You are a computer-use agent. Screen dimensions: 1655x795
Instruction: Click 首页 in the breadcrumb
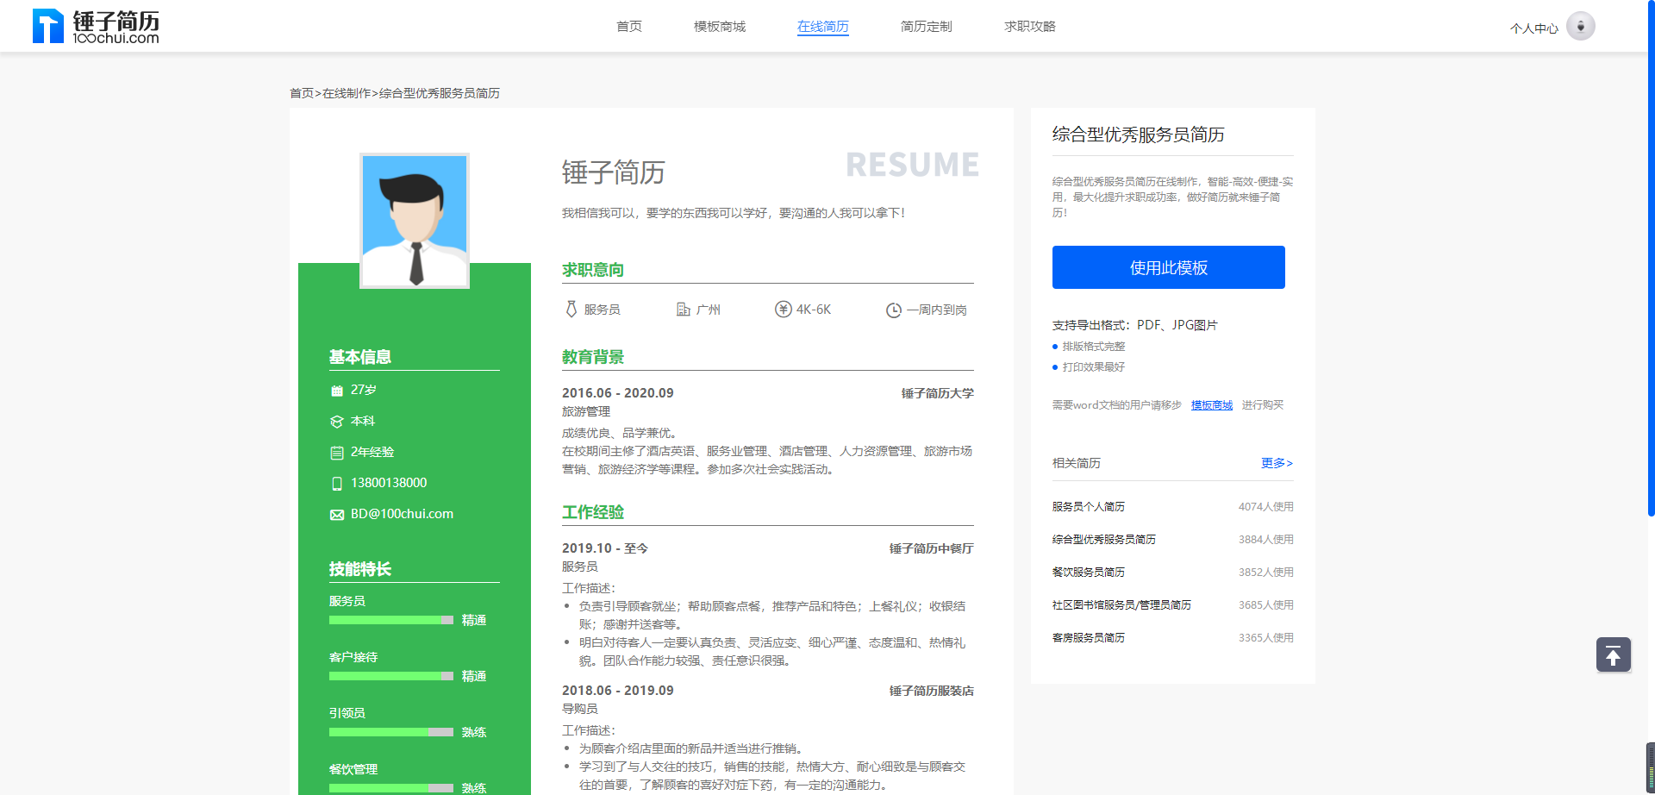[x=302, y=93]
